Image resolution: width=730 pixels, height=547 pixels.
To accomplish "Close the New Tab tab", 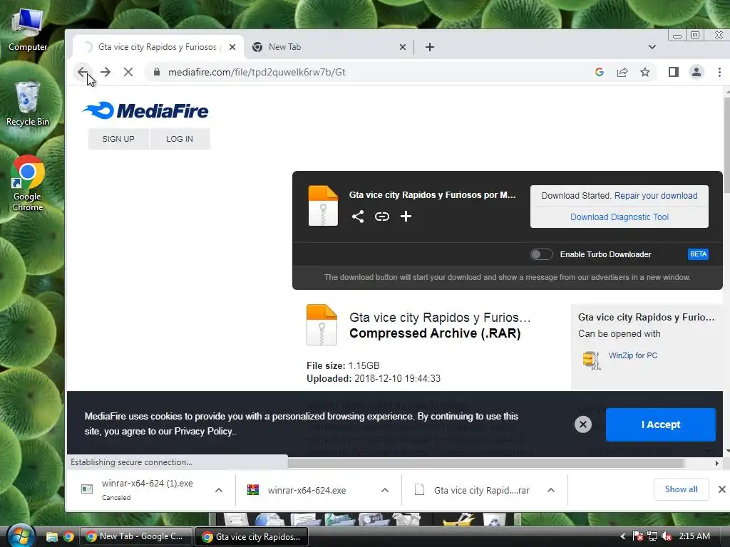I will (x=403, y=47).
